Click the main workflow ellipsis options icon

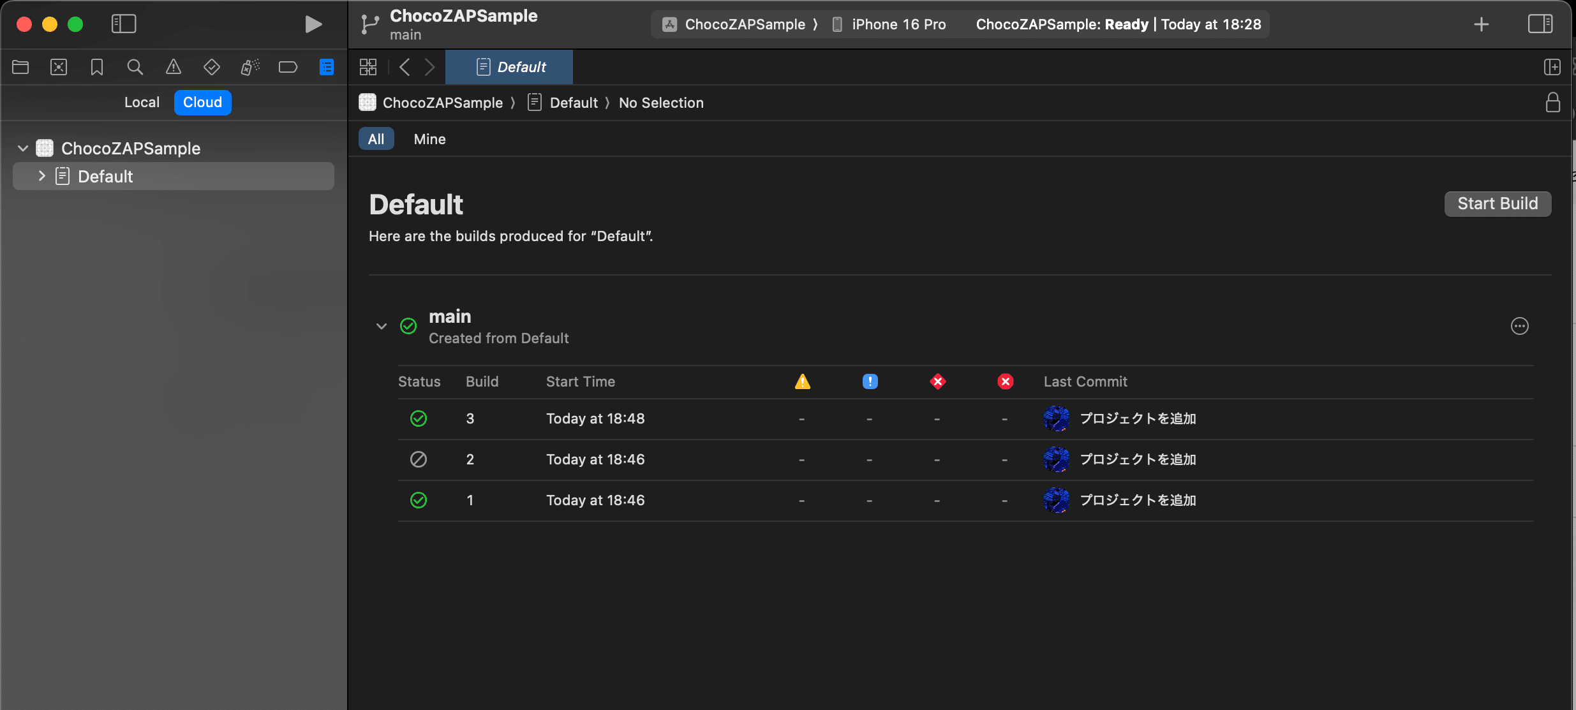tap(1519, 326)
